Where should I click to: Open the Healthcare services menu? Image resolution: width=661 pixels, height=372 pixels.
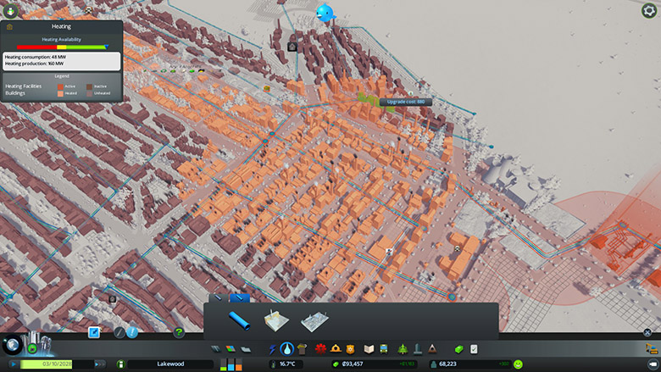point(320,349)
